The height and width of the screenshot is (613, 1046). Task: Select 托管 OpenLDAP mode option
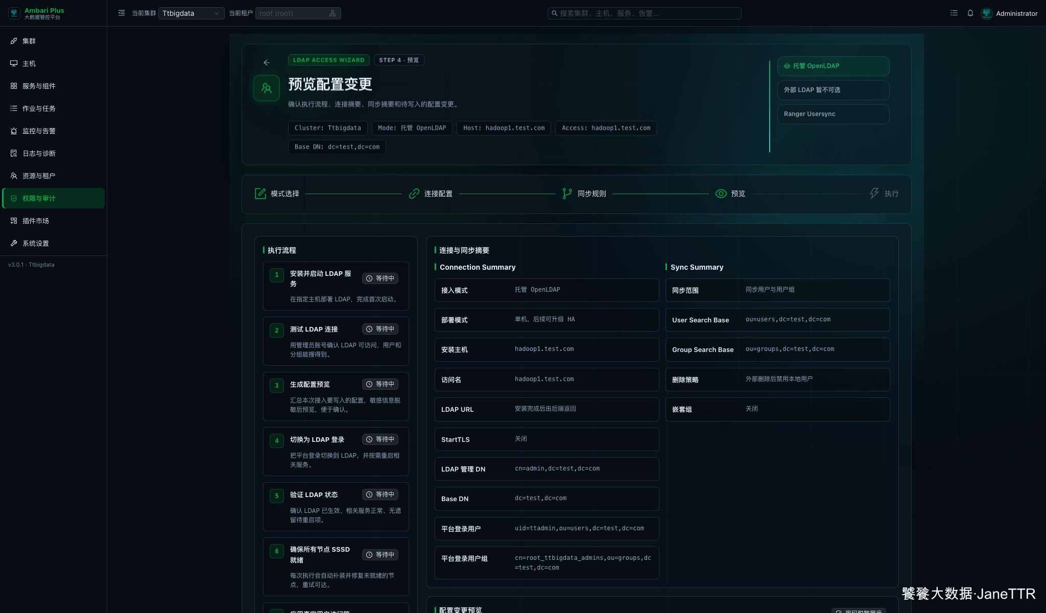pyautogui.click(x=833, y=66)
